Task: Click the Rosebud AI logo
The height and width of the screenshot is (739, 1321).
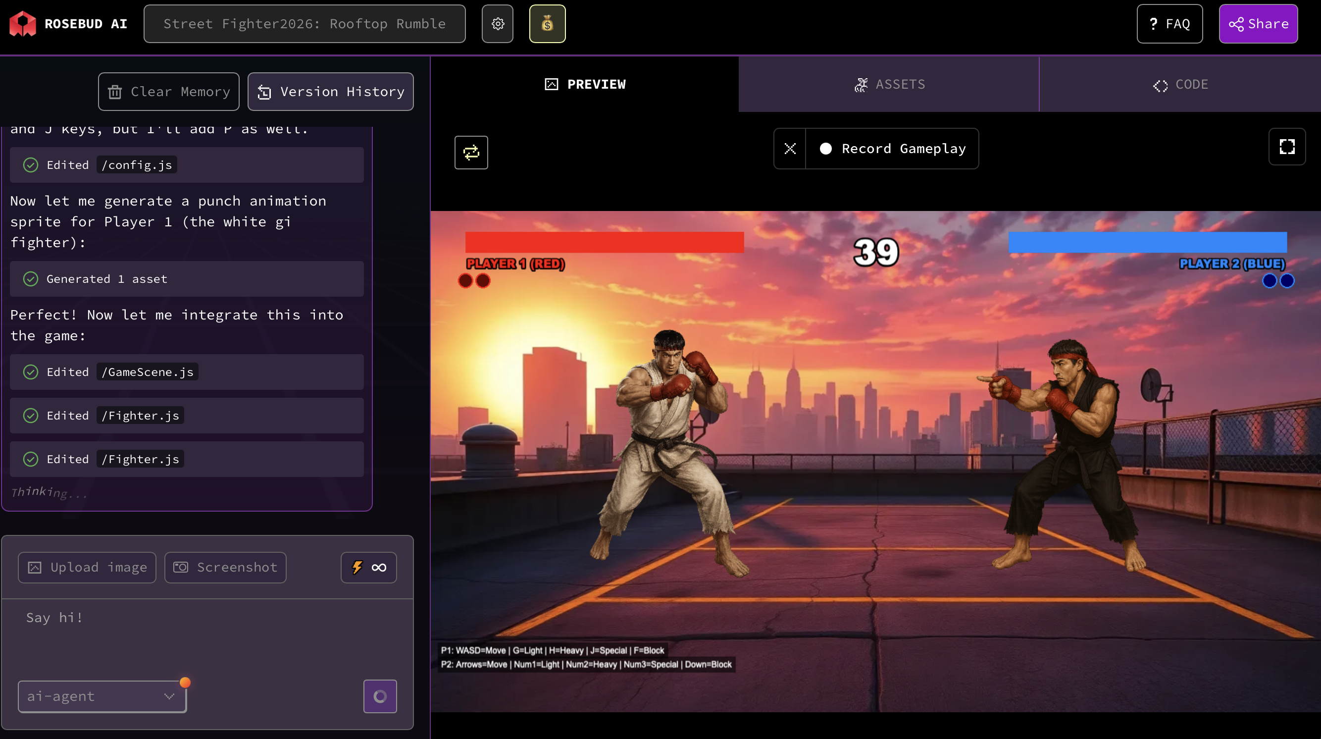Action: click(x=23, y=24)
